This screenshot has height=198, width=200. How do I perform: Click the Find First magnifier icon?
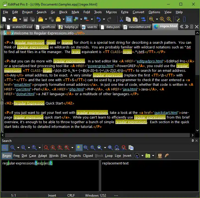(x=13, y=148)
